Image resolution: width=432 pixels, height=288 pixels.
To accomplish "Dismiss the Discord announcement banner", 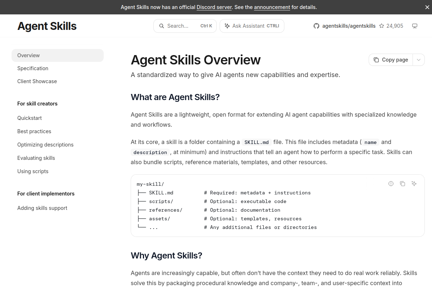I will [x=427, y=7].
